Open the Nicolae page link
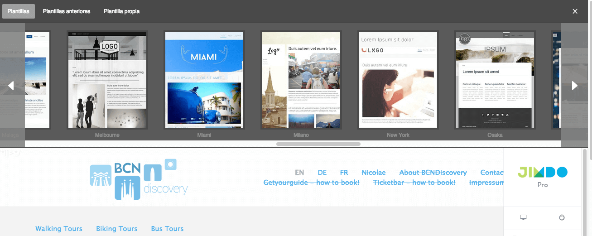Viewport: 592px width, 236px height. tap(374, 173)
